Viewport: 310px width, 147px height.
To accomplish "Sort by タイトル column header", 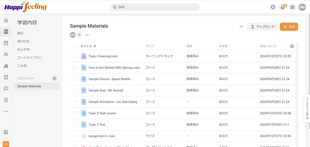I will [86, 46].
